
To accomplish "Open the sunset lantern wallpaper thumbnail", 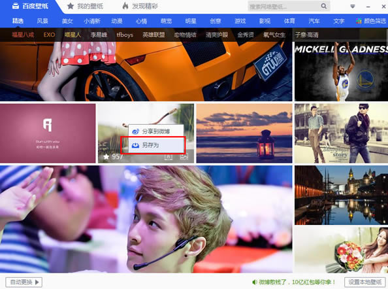I will pos(244,133).
